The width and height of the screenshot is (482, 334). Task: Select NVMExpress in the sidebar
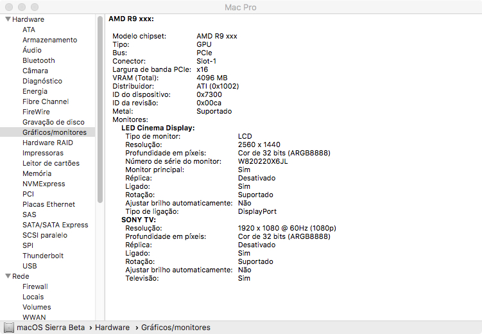click(44, 184)
